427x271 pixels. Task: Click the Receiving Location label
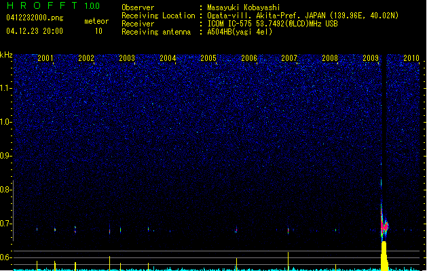(x=158, y=16)
